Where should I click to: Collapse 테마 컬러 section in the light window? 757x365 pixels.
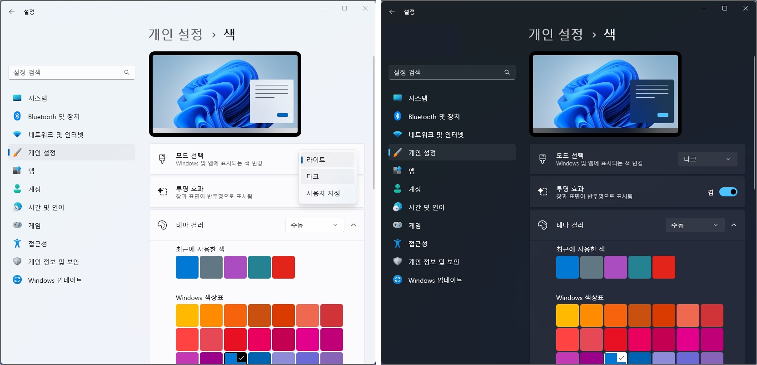[x=354, y=225]
